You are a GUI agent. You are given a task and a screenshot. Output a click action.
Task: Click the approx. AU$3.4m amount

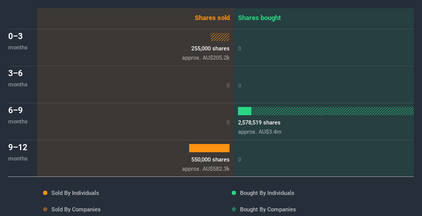coord(260,132)
